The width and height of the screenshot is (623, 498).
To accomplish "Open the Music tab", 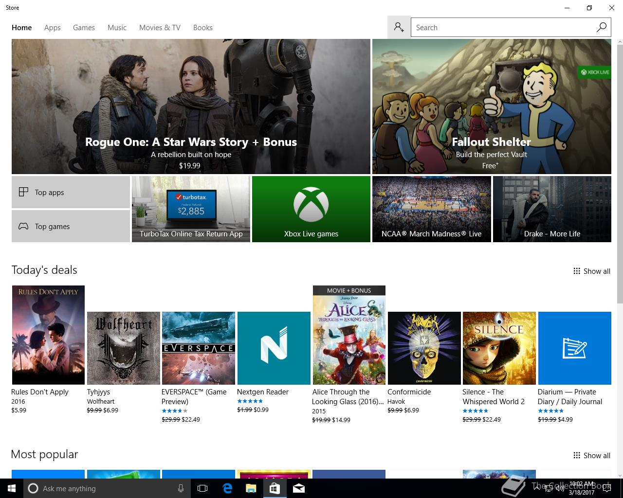I will 117,28.
